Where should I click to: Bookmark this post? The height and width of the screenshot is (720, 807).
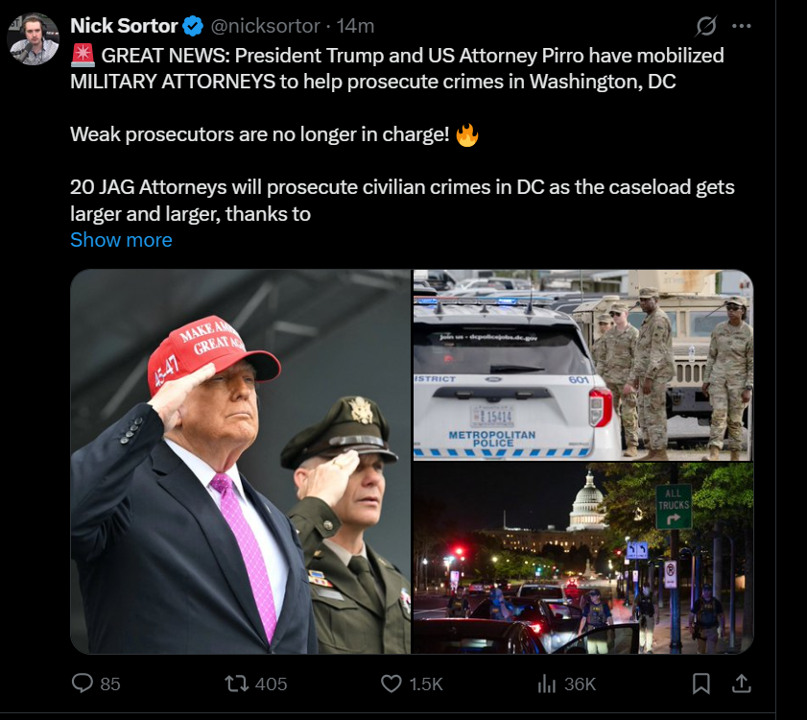[x=701, y=684]
